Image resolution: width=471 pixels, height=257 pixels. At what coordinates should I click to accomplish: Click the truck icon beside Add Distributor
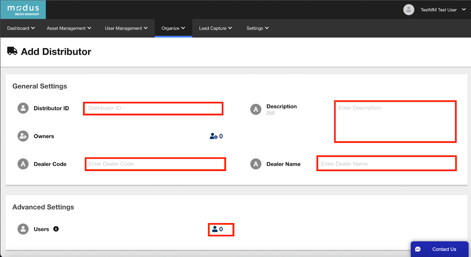pyautogui.click(x=12, y=51)
